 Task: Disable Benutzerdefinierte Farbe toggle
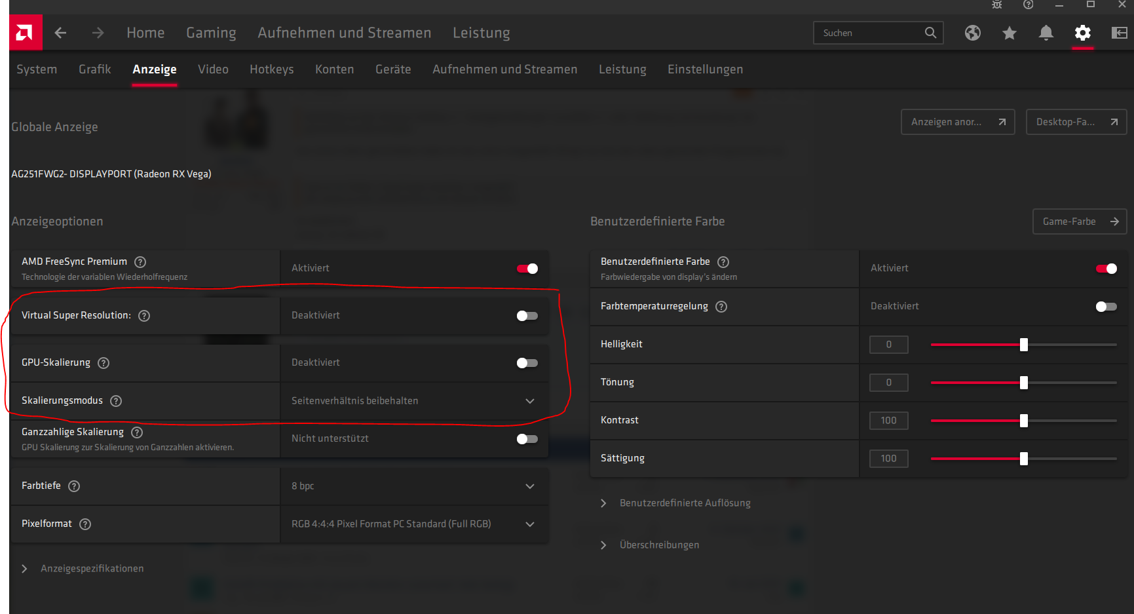(1106, 269)
